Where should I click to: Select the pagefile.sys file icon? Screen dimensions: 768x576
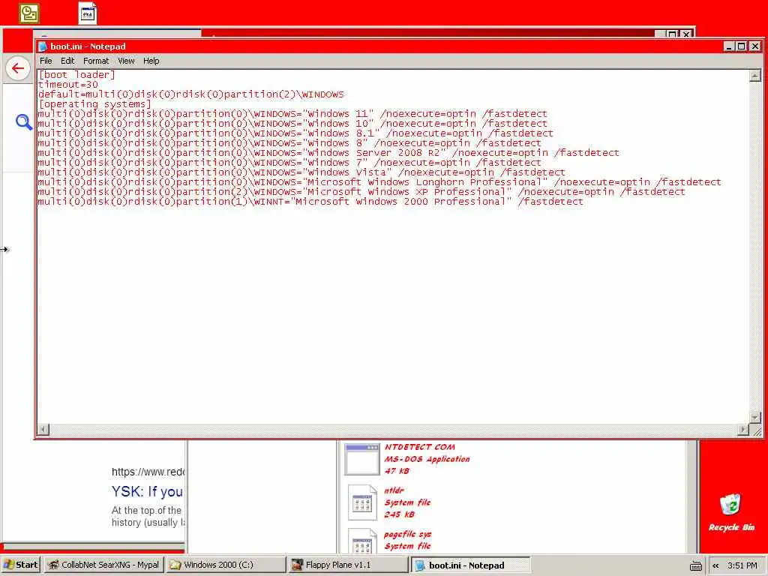(362, 541)
